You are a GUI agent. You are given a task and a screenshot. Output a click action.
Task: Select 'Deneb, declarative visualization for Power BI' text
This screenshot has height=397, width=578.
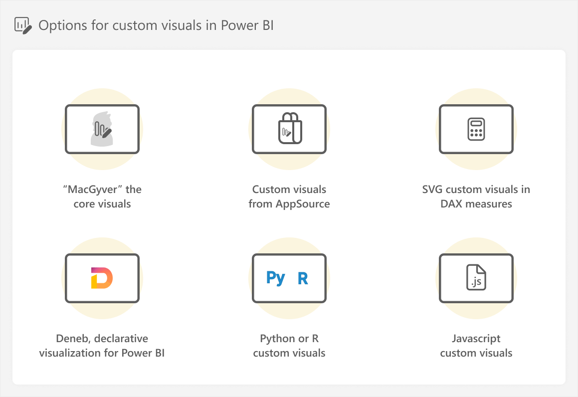pyautogui.click(x=102, y=346)
